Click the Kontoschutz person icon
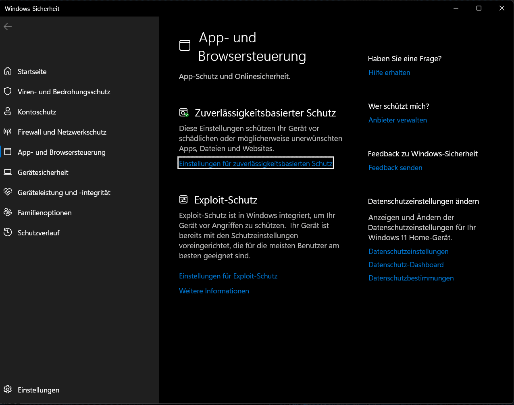Image resolution: width=514 pixels, height=405 pixels. click(8, 112)
